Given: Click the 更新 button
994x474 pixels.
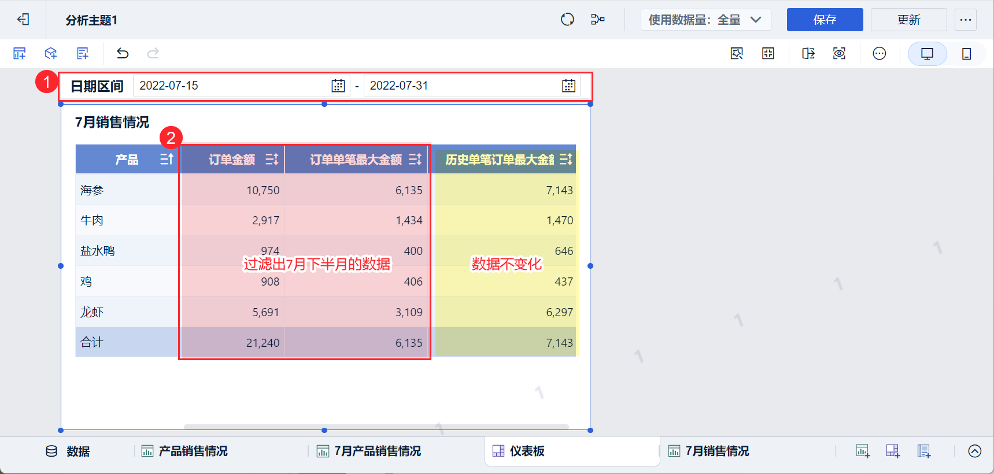Looking at the screenshot, I should (x=908, y=20).
